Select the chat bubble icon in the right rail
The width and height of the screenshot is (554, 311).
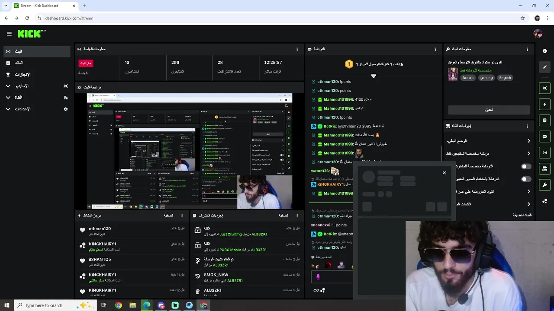pyautogui.click(x=544, y=136)
